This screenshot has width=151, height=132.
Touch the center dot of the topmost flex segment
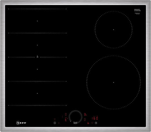[37, 21]
